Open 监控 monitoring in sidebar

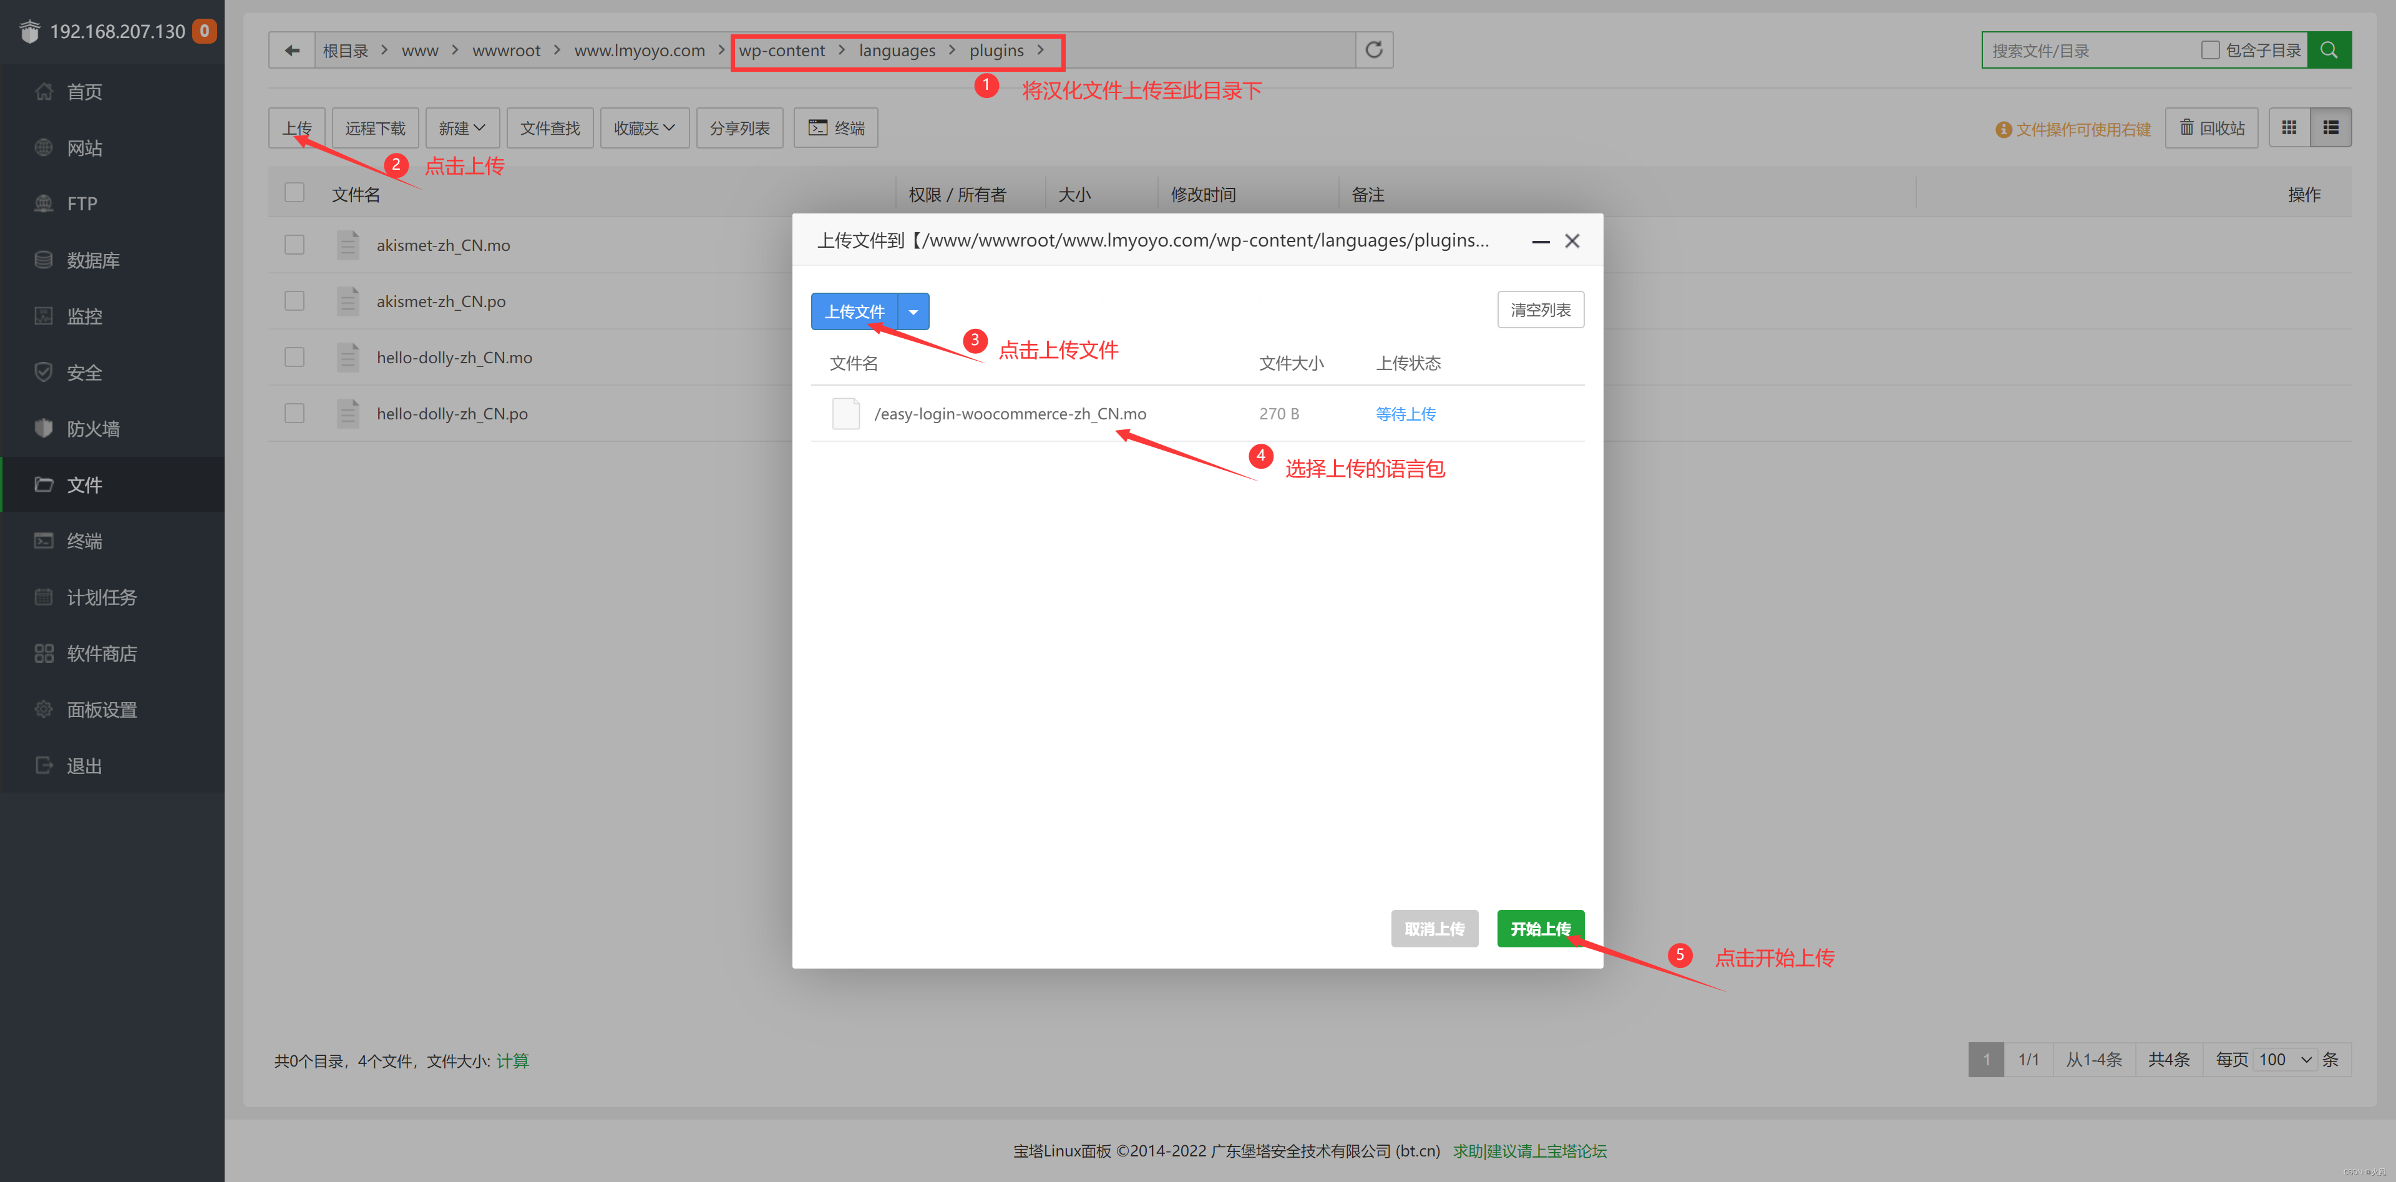[112, 316]
